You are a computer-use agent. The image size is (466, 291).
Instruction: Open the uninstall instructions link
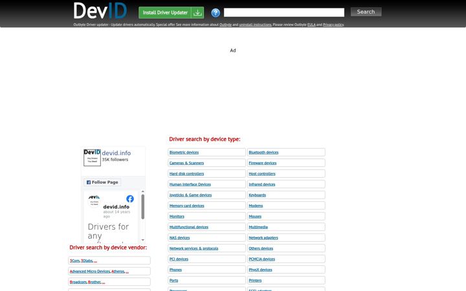(x=255, y=25)
